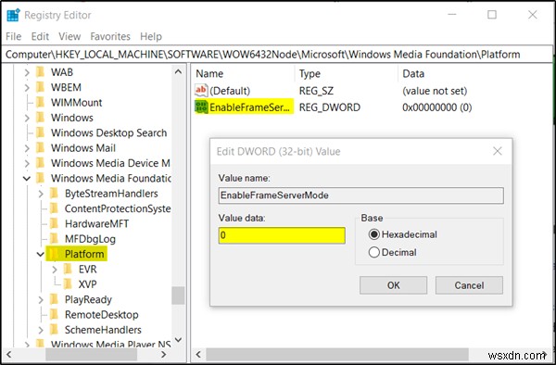
Task: Click the Windows Media Foundation folder icon
Action: coord(41,178)
